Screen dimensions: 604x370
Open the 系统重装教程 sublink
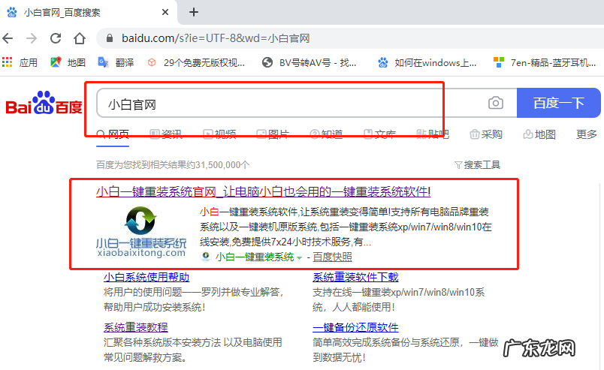(135, 327)
